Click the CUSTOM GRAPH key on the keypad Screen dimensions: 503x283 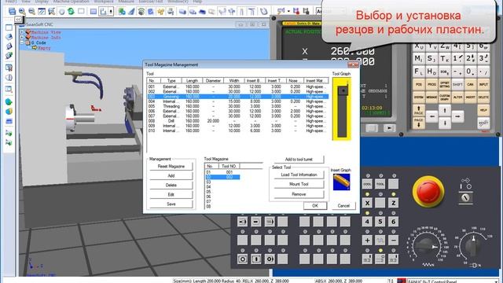click(x=444, y=97)
